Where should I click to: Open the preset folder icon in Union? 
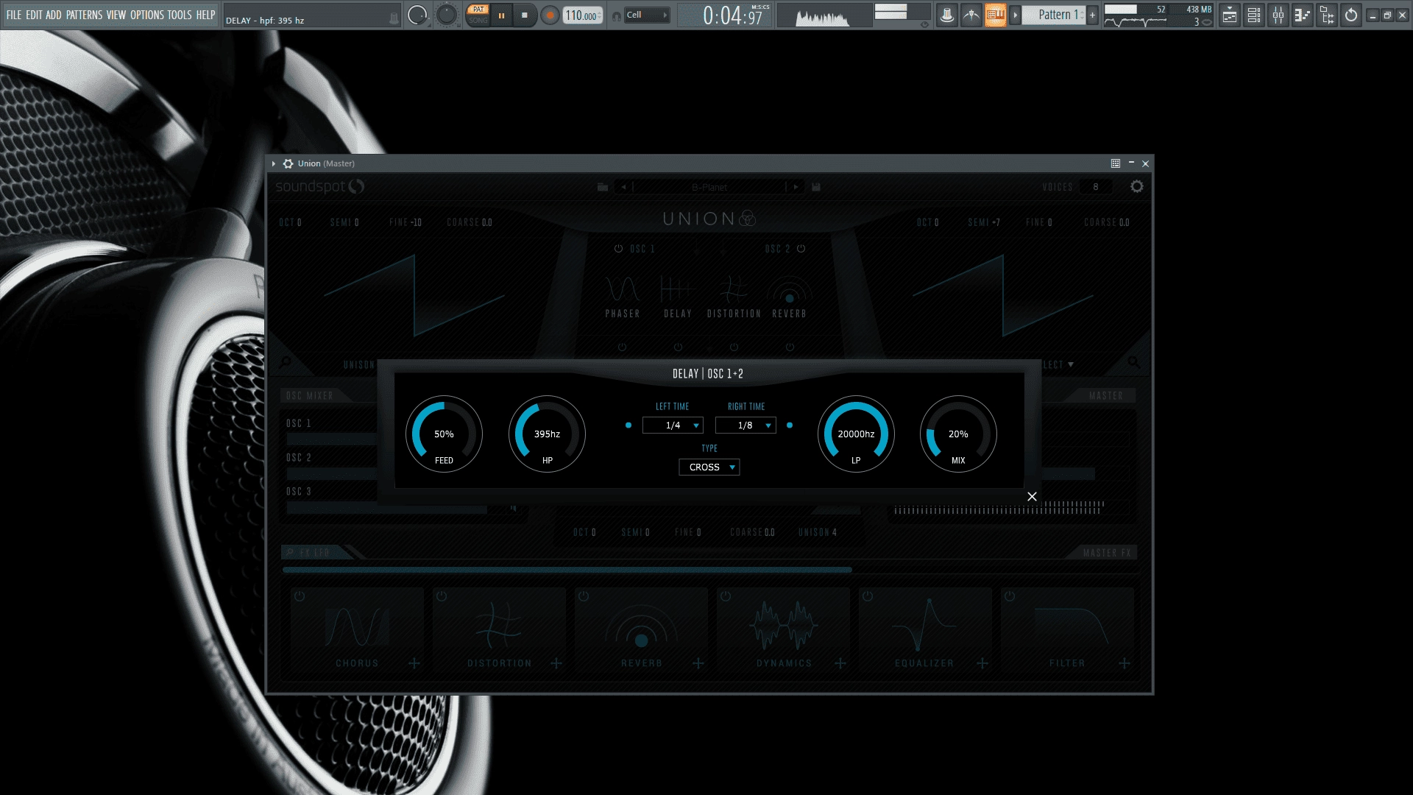point(603,187)
